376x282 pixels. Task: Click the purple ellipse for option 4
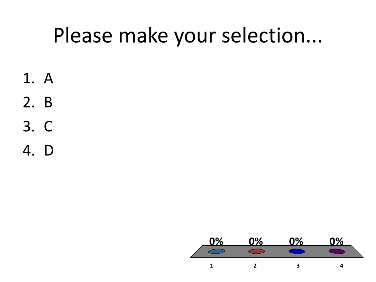tap(337, 251)
